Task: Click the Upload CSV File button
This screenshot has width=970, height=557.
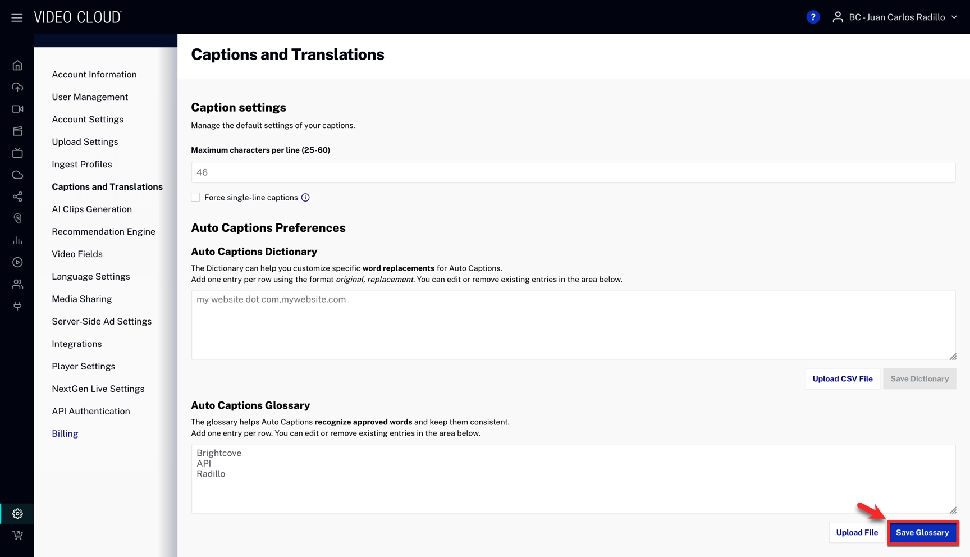Action: click(x=842, y=379)
